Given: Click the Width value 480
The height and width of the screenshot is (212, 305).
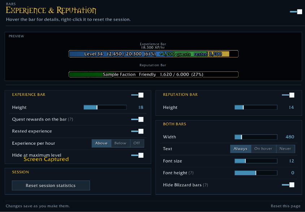Looking at the screenshot, I should click(290, 137).
